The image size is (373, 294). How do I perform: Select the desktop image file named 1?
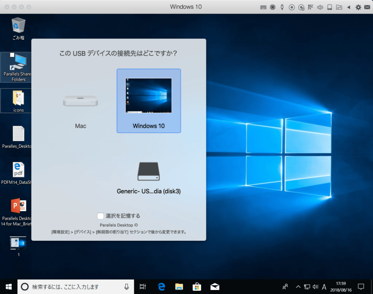pyautogui.click(x=18, y=246)
